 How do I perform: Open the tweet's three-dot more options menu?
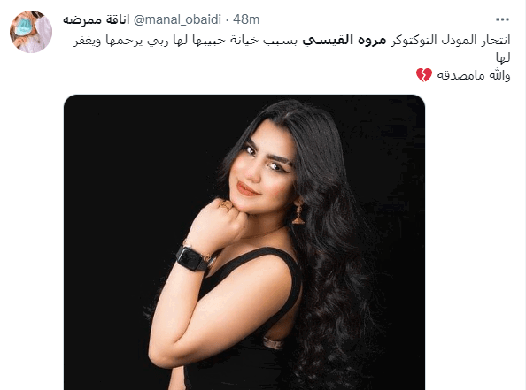pos(502,19)
